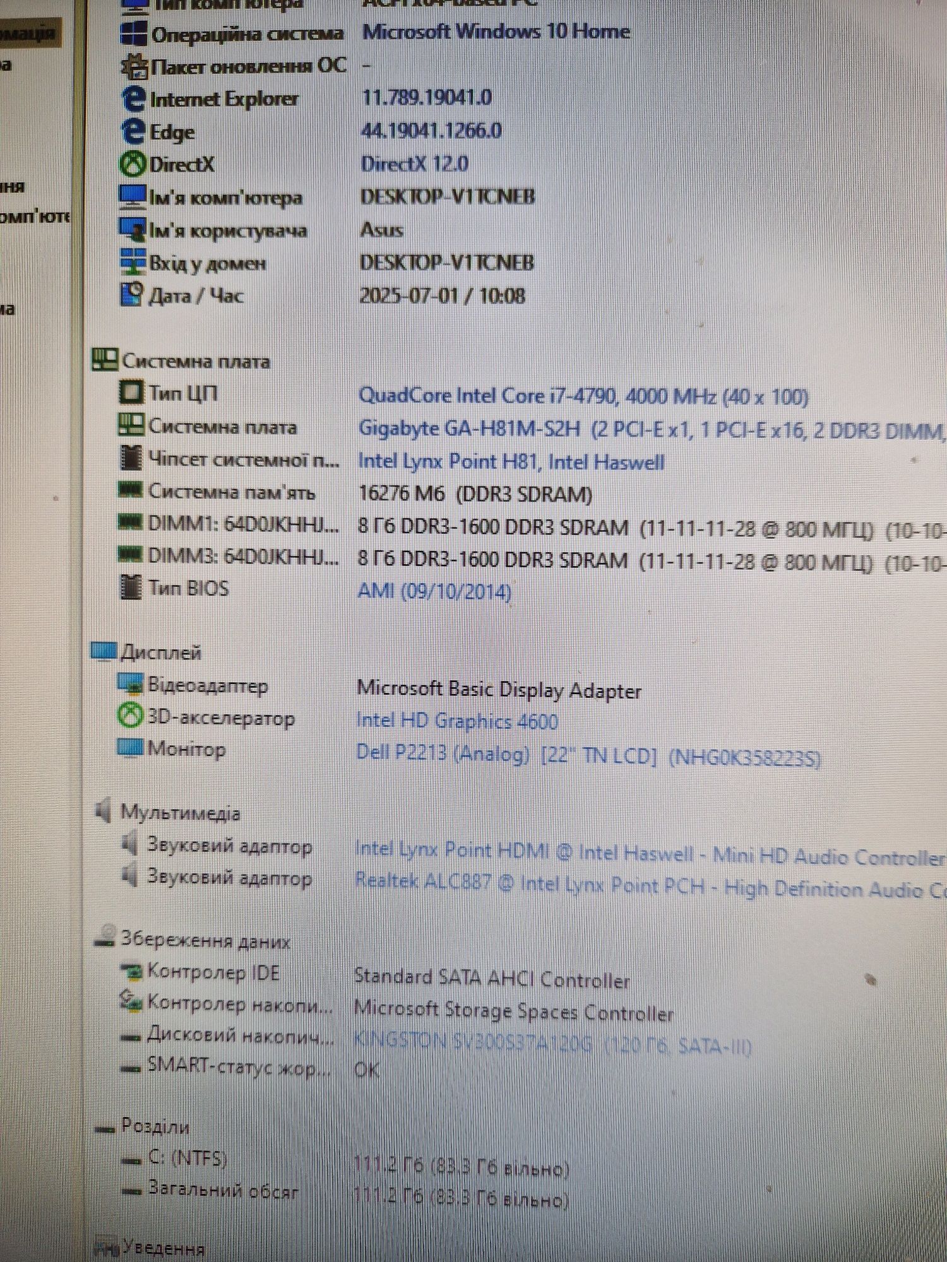This screenshot has height=1262, width=947.
Task: Click the update pack icon beside Пакет оновлення ОС
Action: point(134,66)
